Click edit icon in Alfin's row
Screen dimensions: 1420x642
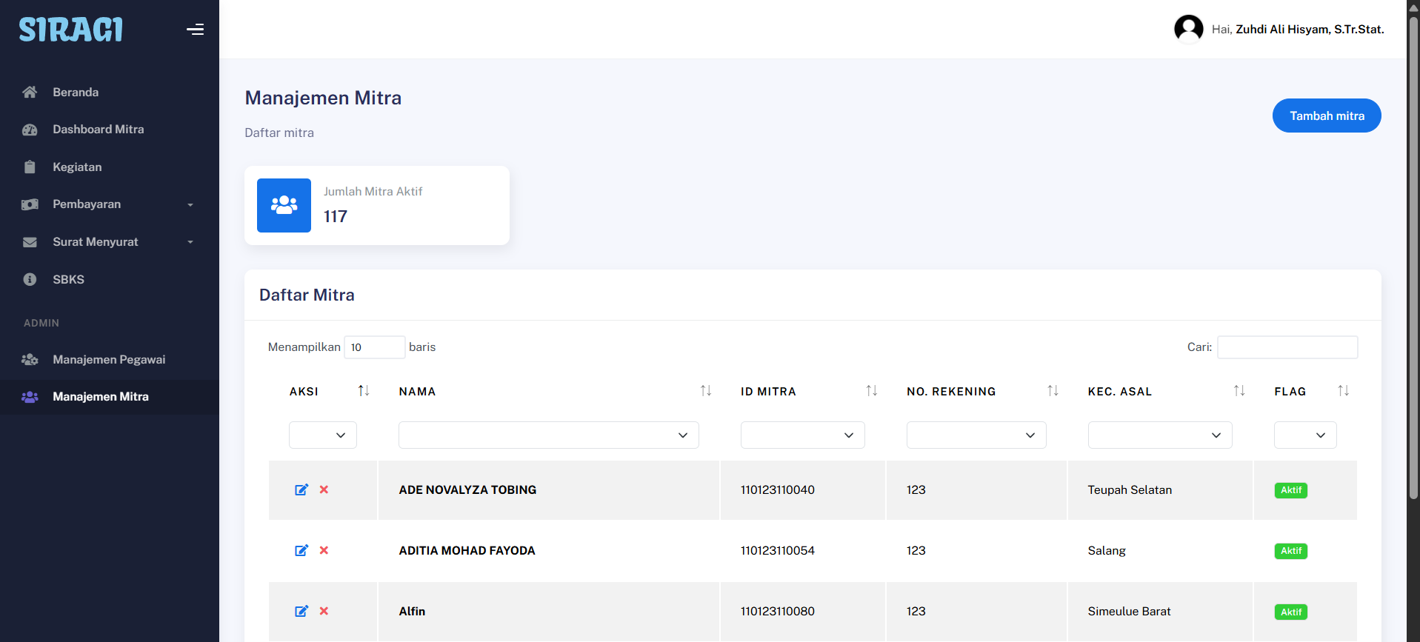(301, 611)
